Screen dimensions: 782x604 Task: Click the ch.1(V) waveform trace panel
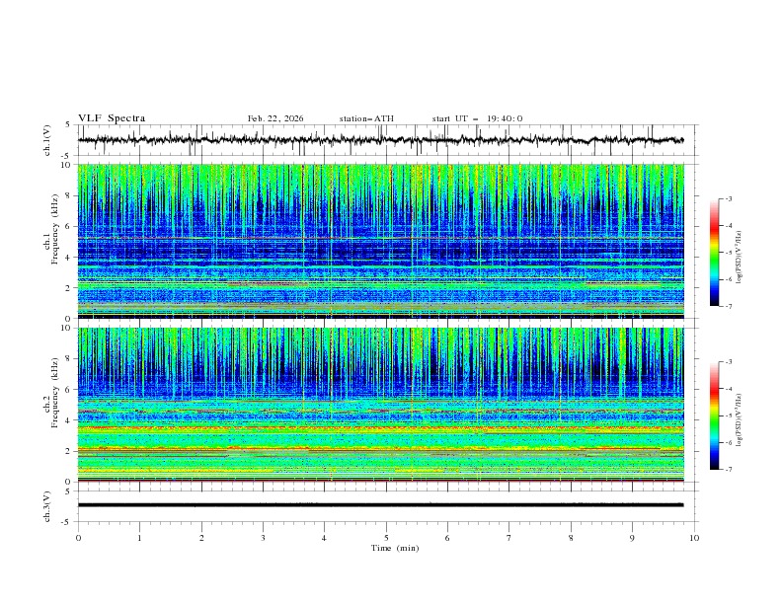tap(386, 140)
